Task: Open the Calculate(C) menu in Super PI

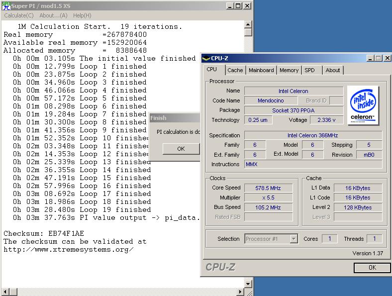Action: click(x=19, y=15)
